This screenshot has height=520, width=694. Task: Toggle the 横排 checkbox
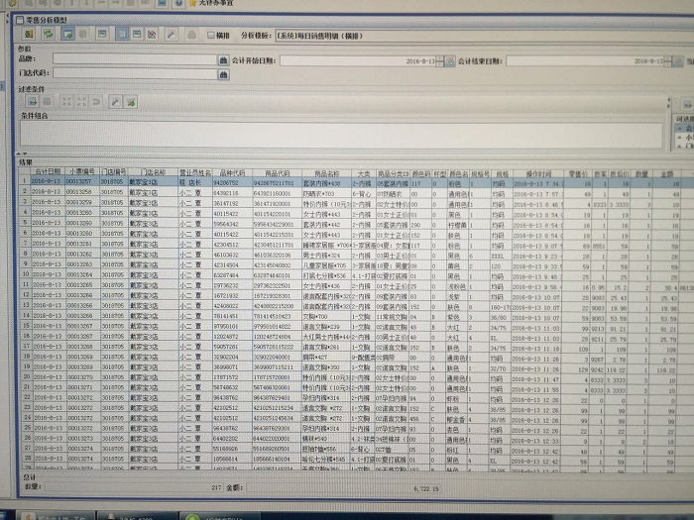(x=209, y=36)
